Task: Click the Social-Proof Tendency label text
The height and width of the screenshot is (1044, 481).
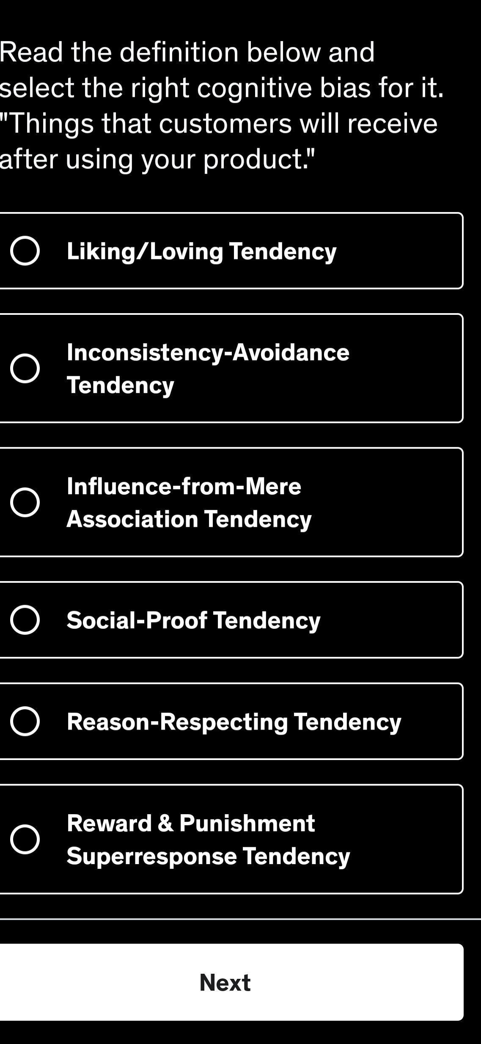Action: tap(193, 621)
